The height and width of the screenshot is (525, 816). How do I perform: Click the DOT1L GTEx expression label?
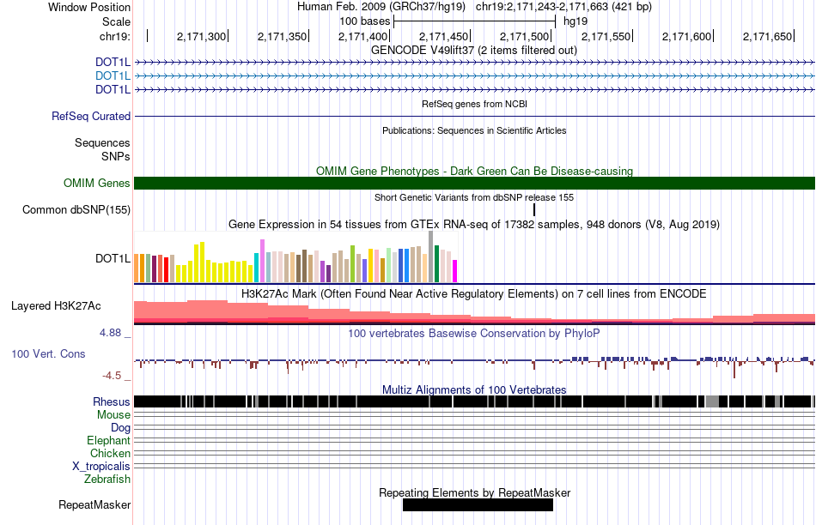[x=113, y=258]
